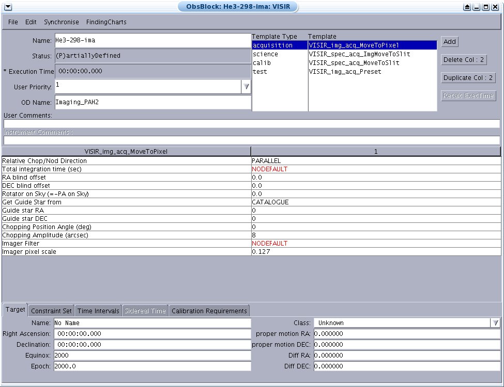The image size is (504, 387).
Task: Click the proper motion DEC field
Action: pos(407,345)
